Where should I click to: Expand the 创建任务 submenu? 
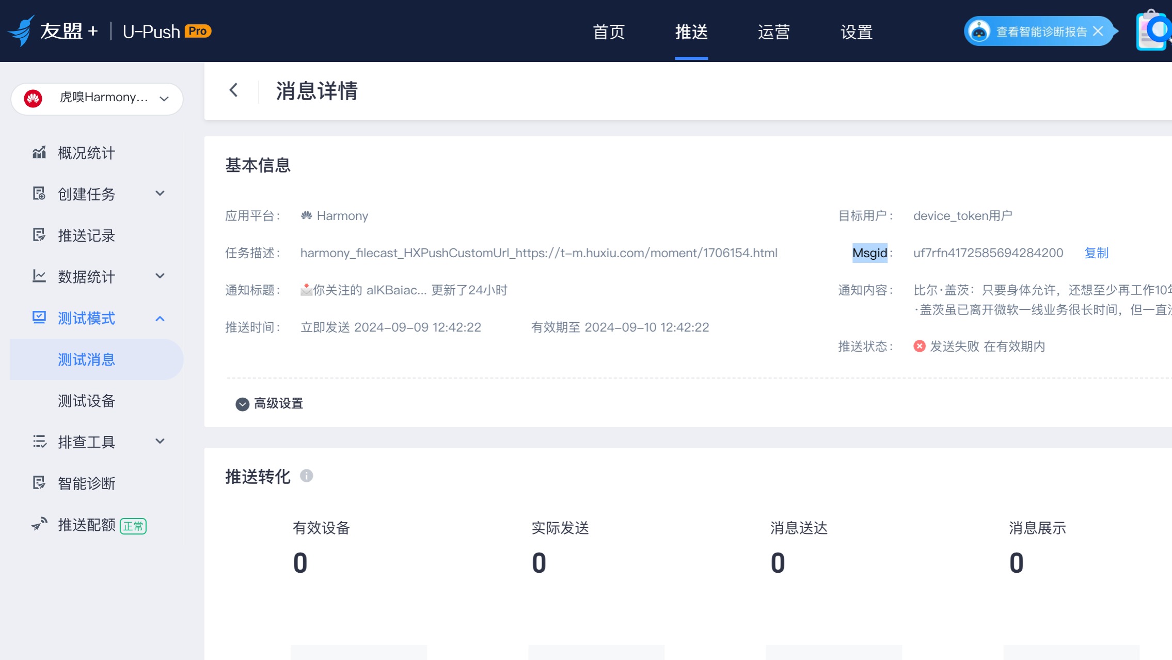(x=160, y=193)
